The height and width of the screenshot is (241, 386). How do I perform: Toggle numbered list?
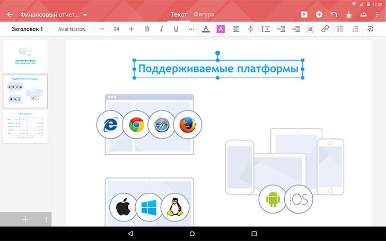pyautogui.click(x=355, y=29)
